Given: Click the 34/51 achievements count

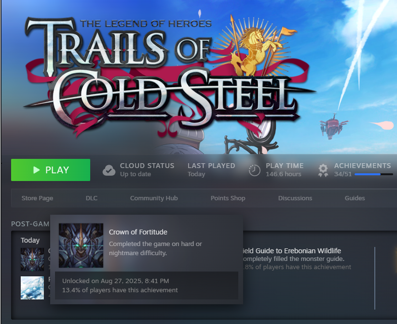Looking at the screenshot, I should 343,174.
